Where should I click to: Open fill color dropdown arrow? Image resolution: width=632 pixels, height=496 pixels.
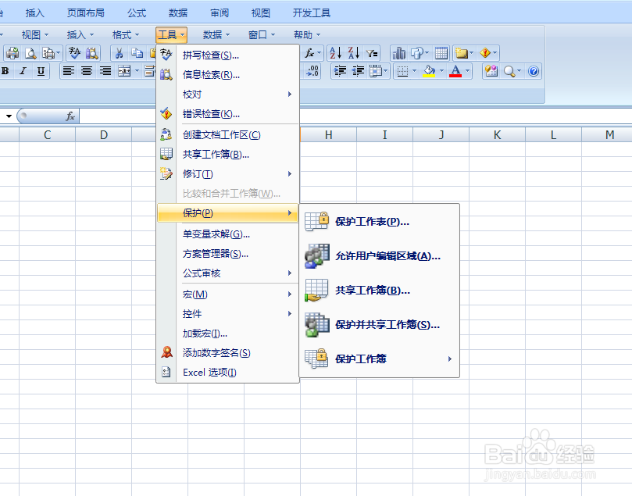(x=441, y=71)
